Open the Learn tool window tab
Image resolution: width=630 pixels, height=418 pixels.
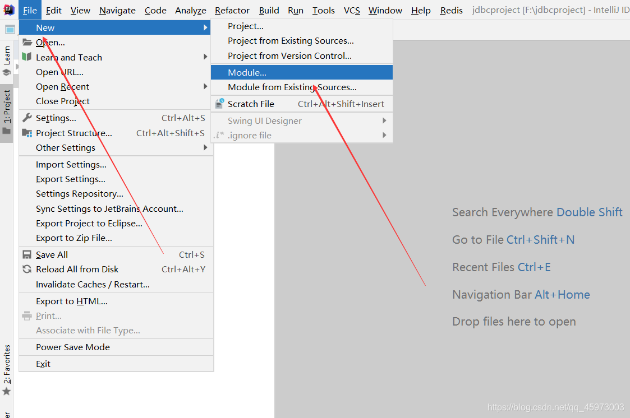coord(7,60)
